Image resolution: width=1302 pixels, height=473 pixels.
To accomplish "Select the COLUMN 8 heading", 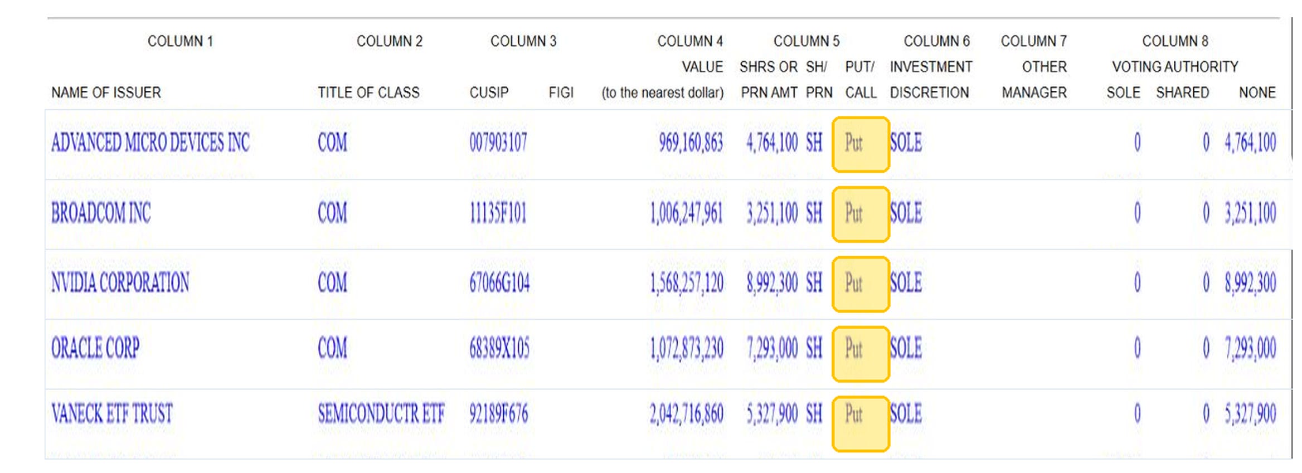I will click(1175, 41).
